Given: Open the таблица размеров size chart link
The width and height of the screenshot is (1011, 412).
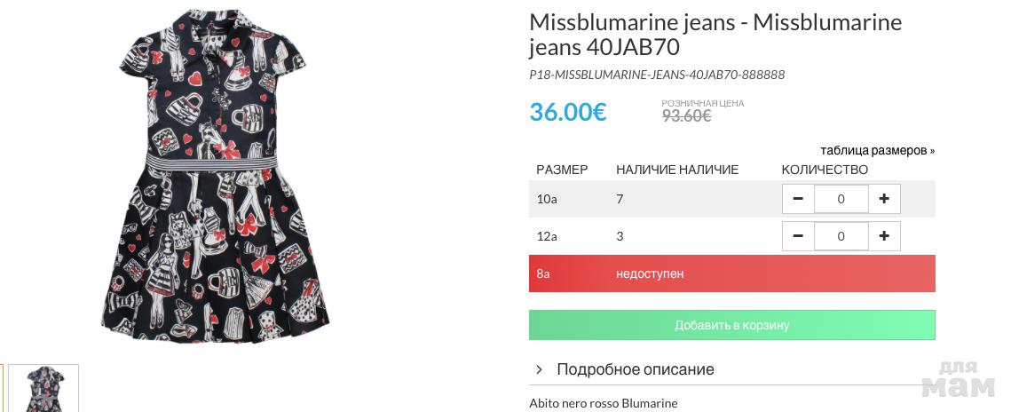Looking at the screenshot, I should 877,150.
